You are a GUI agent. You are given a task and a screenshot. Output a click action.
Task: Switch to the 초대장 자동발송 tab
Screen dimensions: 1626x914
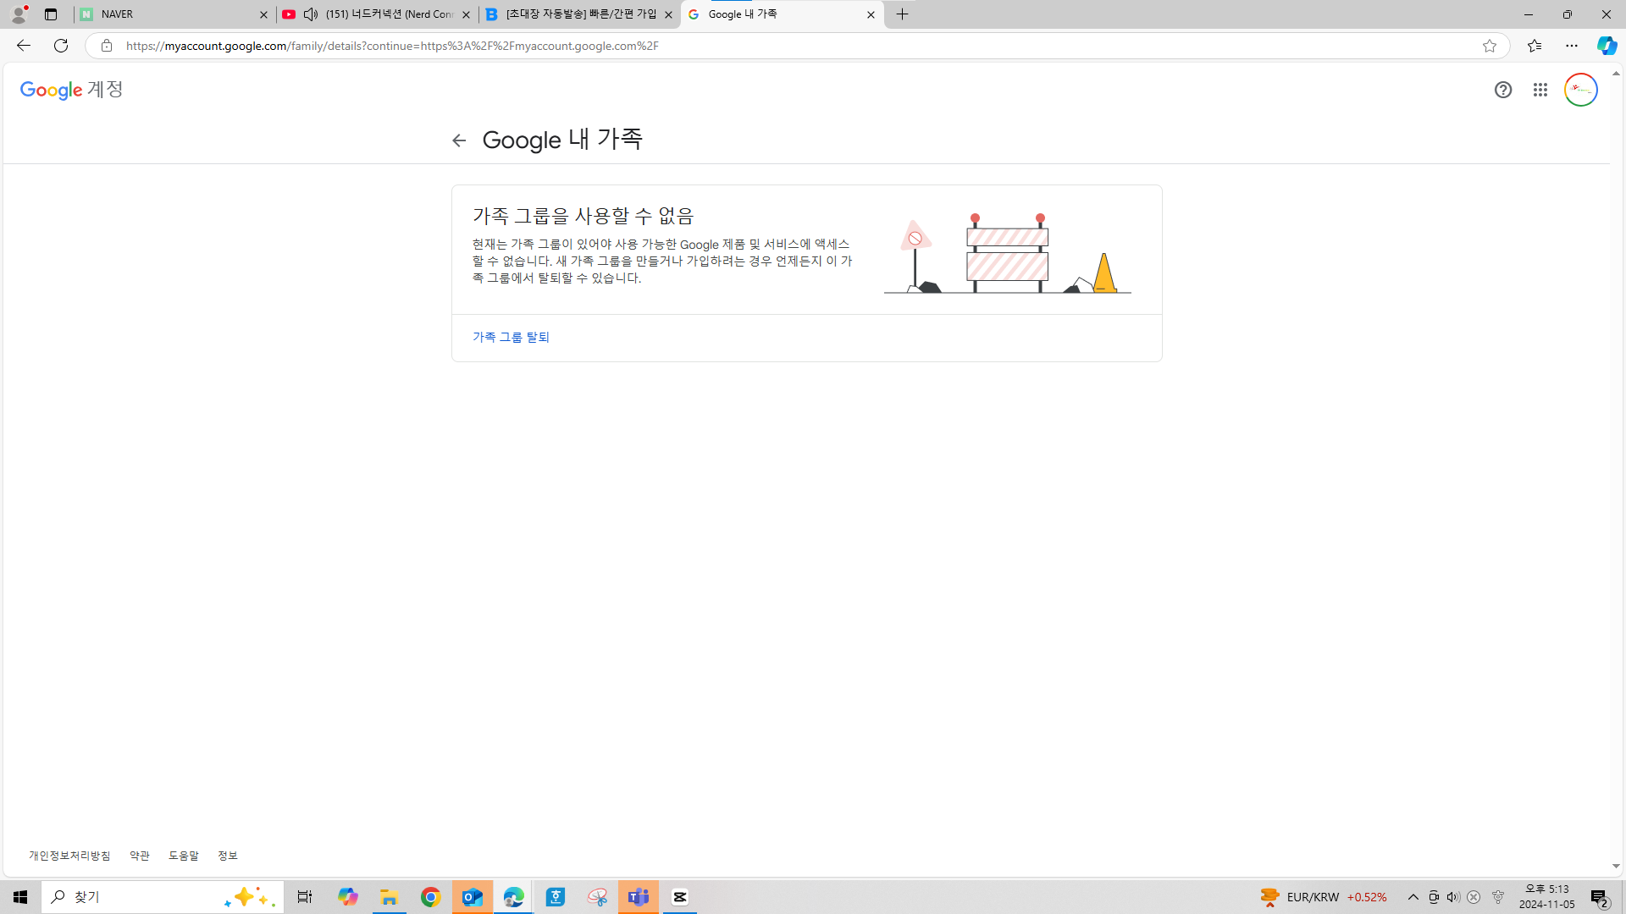click(x=580, y=14)
